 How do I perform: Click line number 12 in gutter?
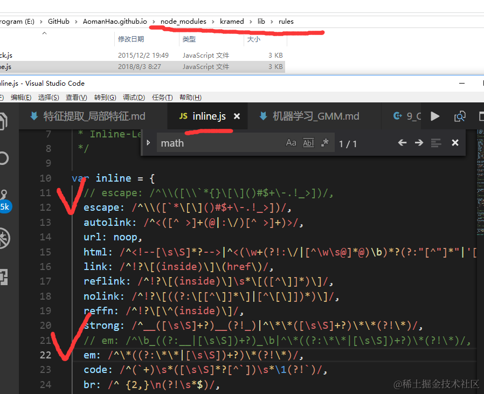tap(45, 208)
